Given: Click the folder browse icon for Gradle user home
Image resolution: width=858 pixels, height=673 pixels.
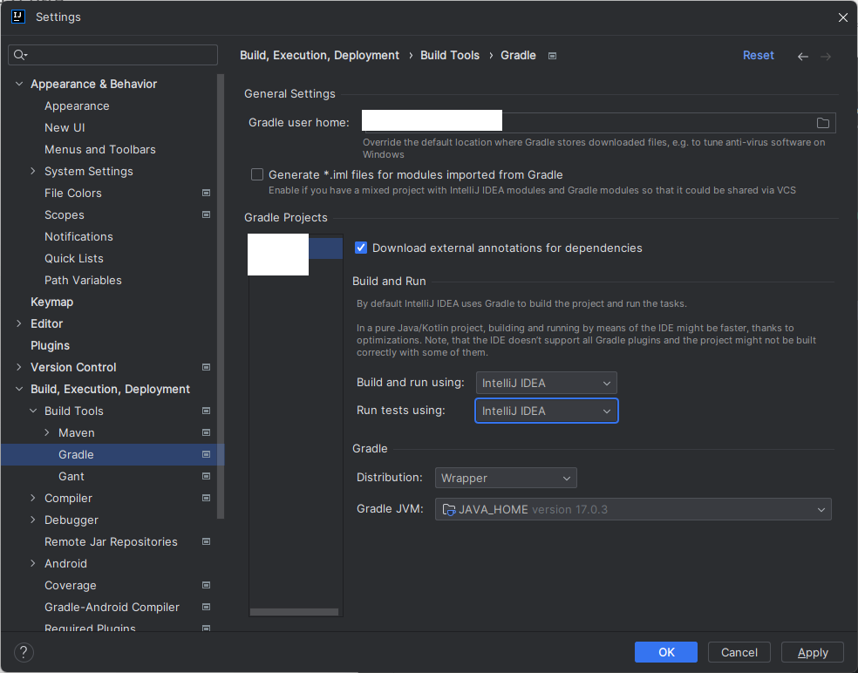Looking at the screenshot, I should pos(822,123).
